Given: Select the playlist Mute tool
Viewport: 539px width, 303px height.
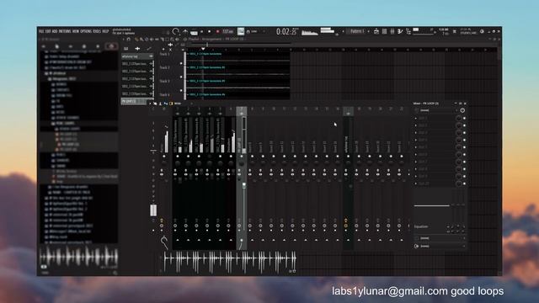Looking at the screenshot, I should pos(152,40).
